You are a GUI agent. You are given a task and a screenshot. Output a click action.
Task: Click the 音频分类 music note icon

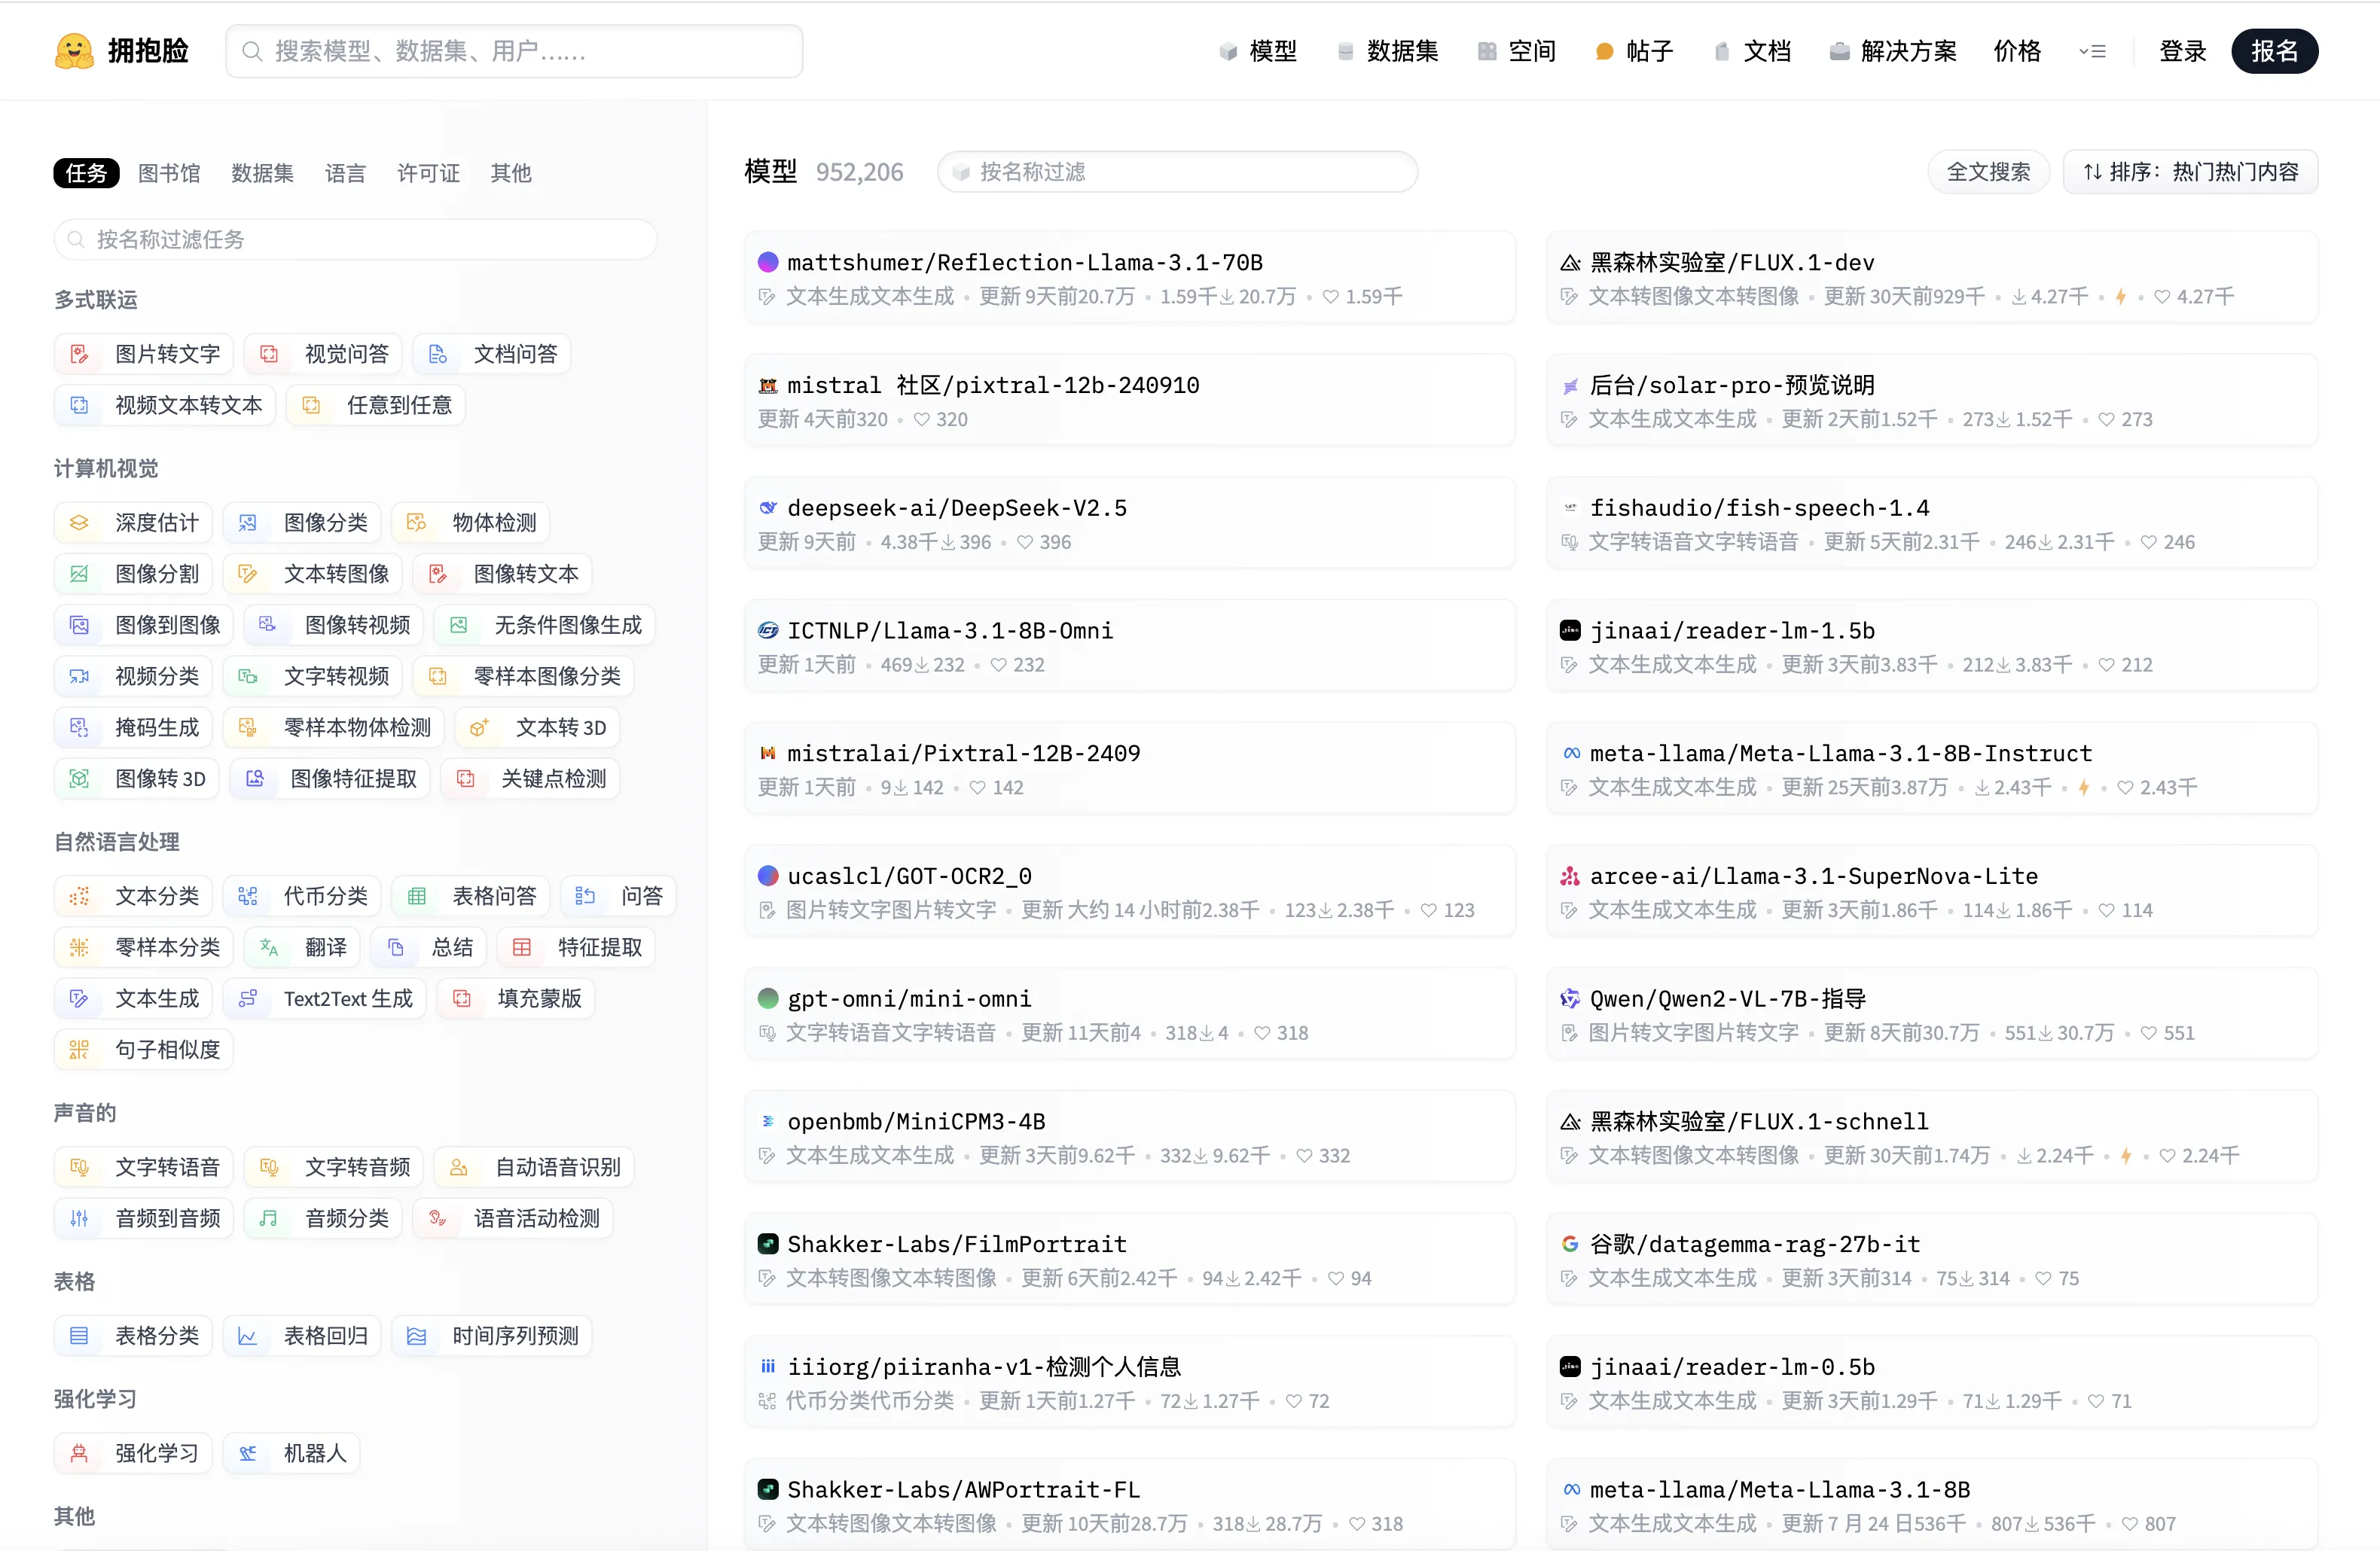269,1218
